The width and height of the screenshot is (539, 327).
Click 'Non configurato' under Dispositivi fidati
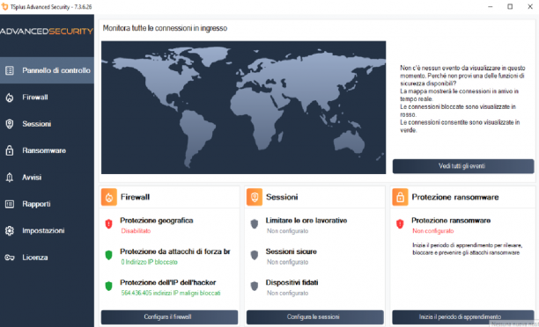point(288,293)
